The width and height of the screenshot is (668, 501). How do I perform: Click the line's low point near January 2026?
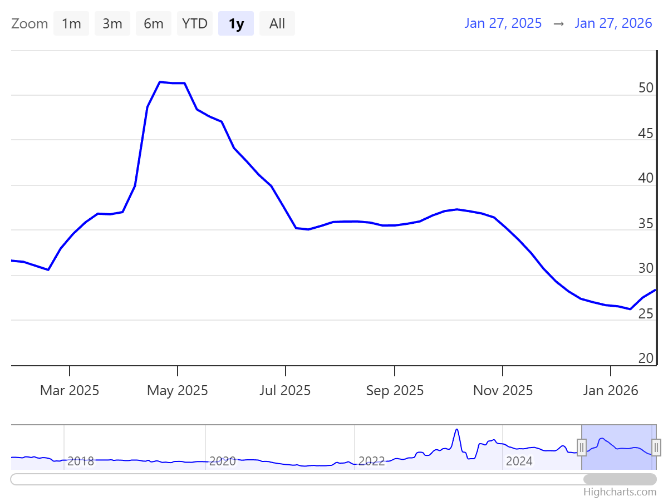pos(630,309)
